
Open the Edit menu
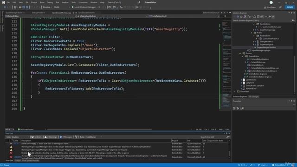point(14,2)
